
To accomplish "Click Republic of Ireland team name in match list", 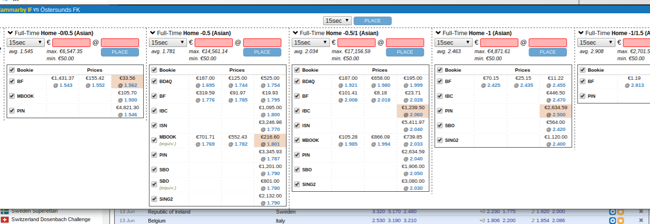I will click(169, 212).
